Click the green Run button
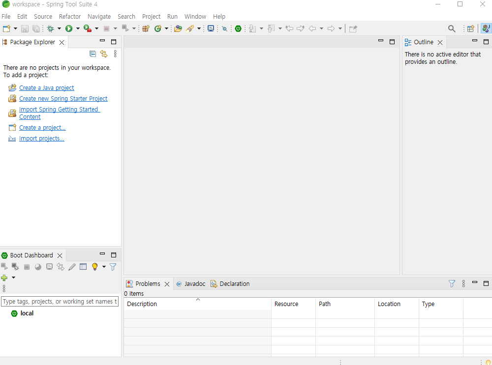Screen dimensions: 492x365 (x=69, y=28)
